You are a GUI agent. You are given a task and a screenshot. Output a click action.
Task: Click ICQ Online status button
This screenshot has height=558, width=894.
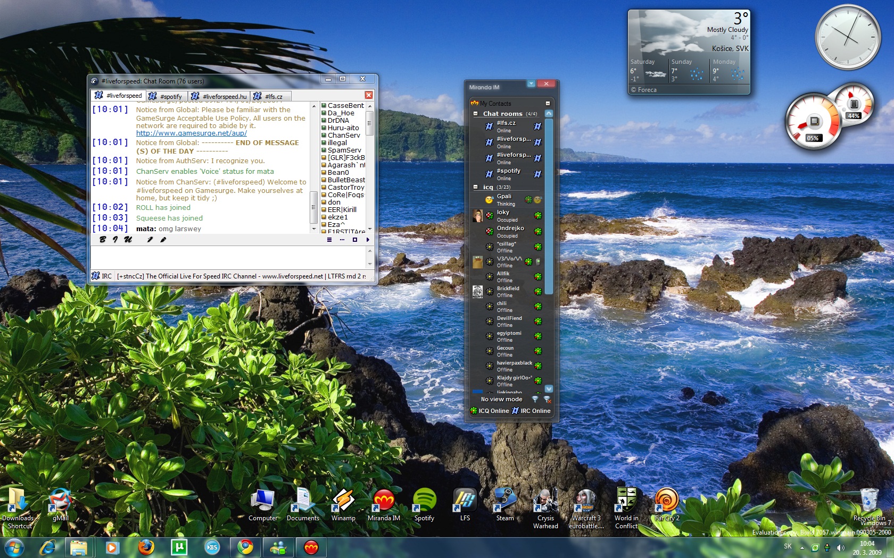pos(489,411)
